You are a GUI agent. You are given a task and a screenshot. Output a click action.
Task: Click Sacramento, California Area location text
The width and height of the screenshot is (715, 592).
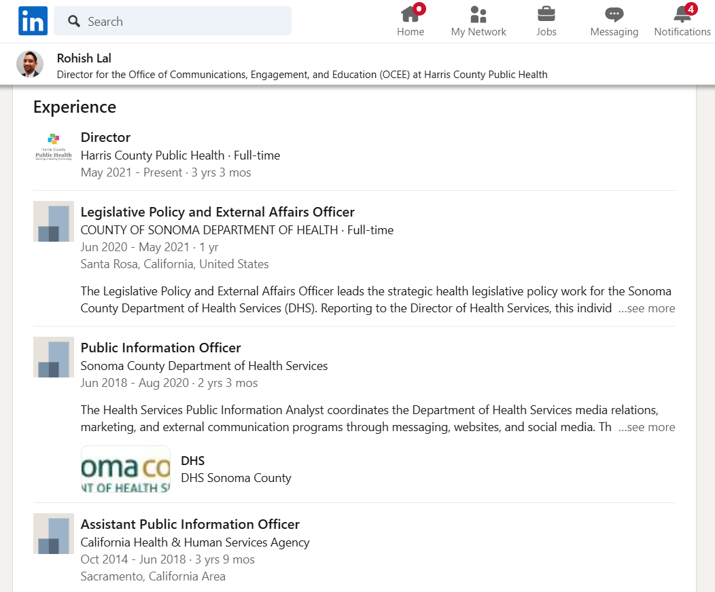point(153,577)
